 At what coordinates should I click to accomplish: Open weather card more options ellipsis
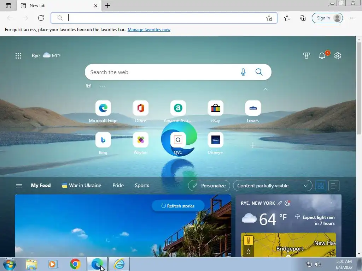coord(332,203)
